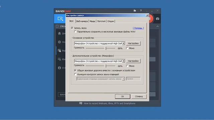The image size is (214, 120).
Task: Click the screen rectangle recording mode icon
Action: pyautogui.click(x=60, y=19)
